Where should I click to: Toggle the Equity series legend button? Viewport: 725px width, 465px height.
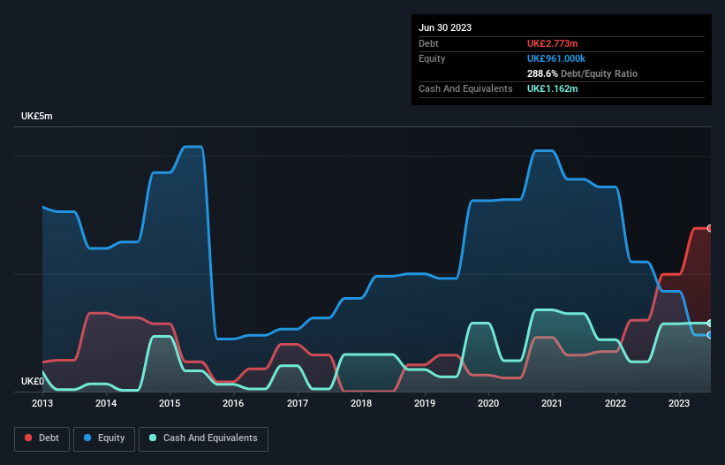104,438
